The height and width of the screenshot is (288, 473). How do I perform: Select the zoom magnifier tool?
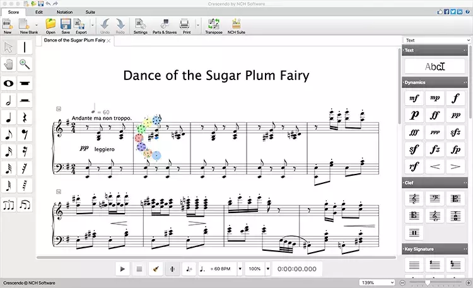tap(25, 64)
